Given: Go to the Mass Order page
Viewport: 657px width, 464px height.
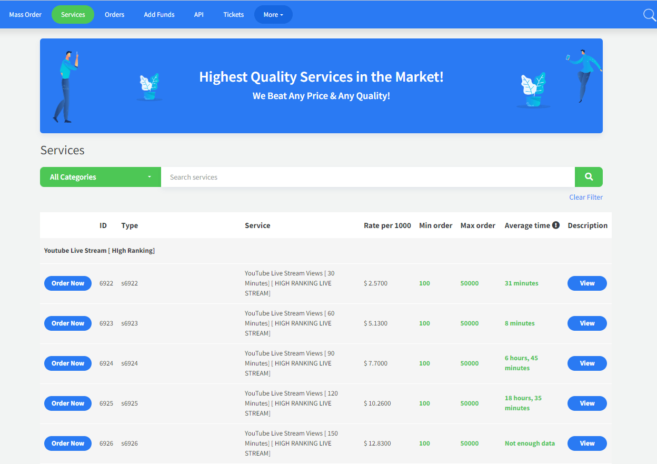Looking at the screenshot, I should tap(25, 15).
